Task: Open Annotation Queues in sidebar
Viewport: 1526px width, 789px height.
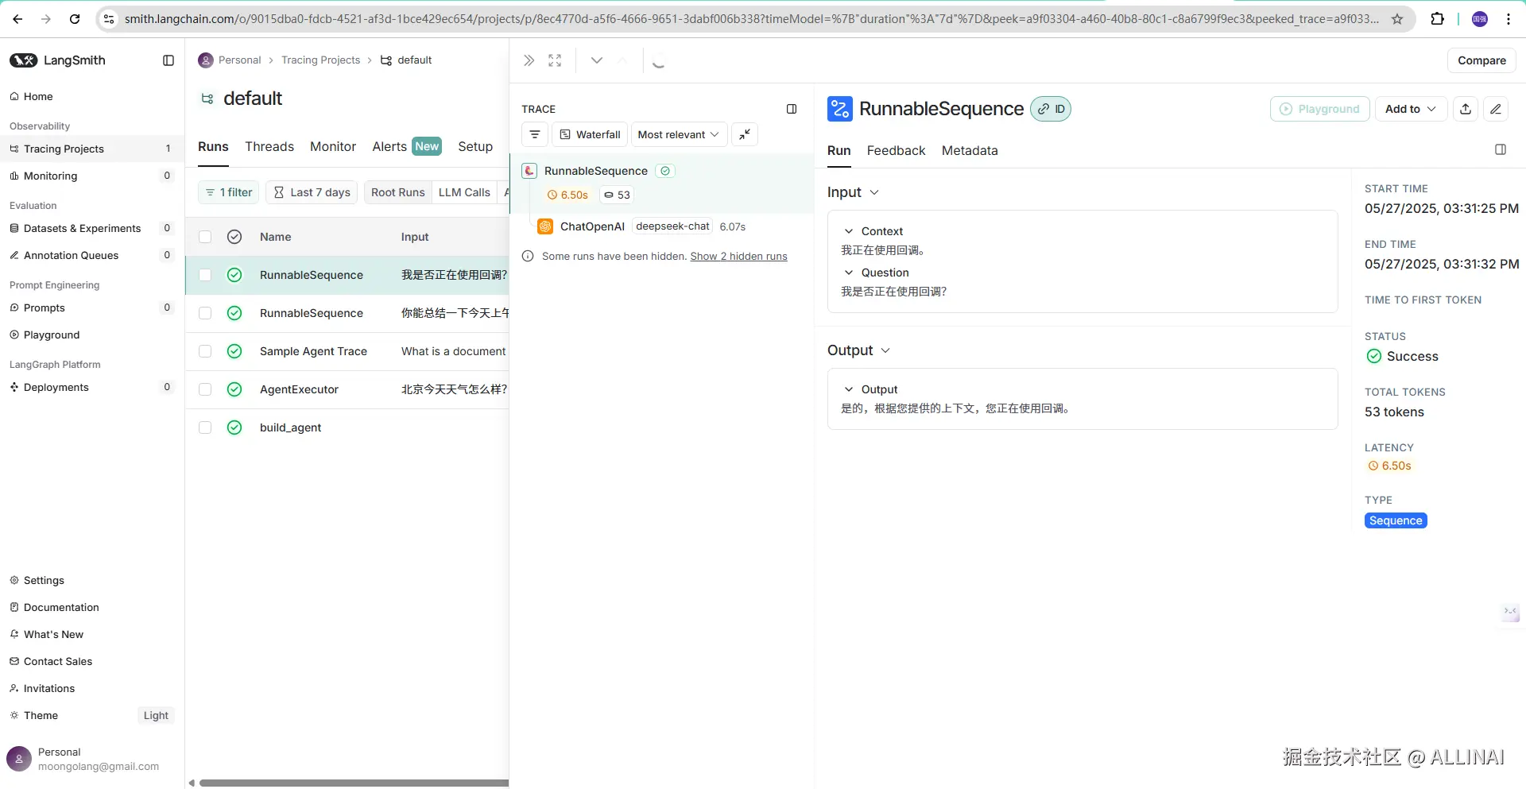Action: point(91,255)
